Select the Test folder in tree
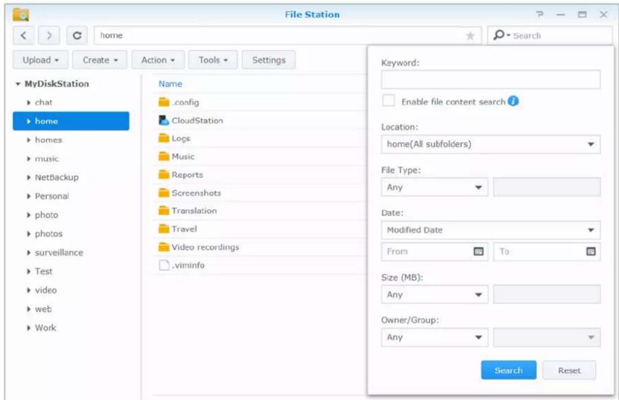 [x=44, y=271]
